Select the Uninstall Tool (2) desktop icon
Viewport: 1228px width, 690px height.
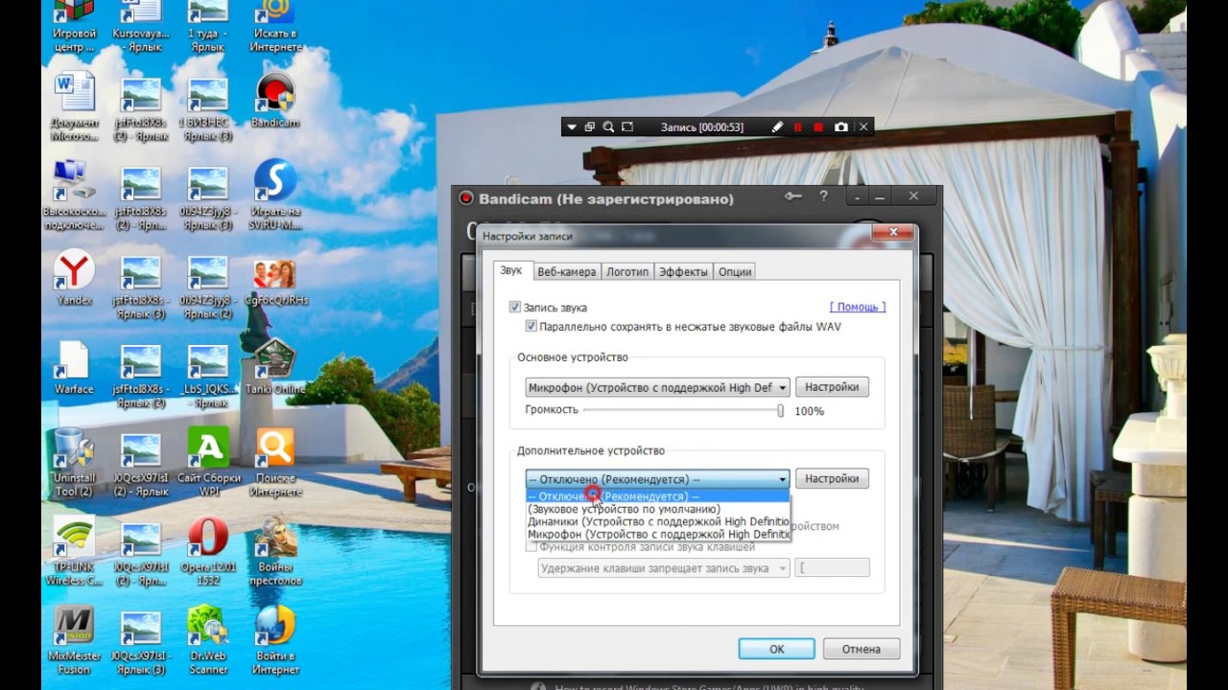74,462
